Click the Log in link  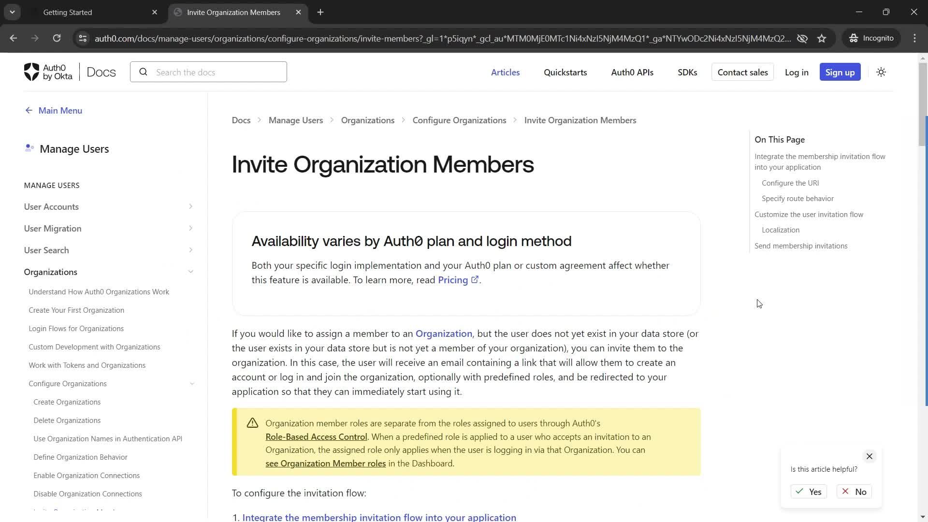point(796,72)
